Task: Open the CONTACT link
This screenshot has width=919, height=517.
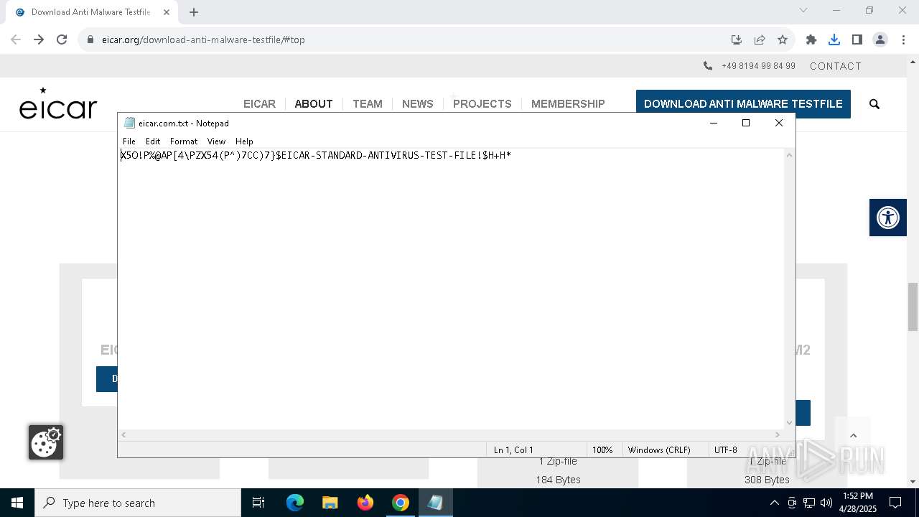Action: [836, 66]
